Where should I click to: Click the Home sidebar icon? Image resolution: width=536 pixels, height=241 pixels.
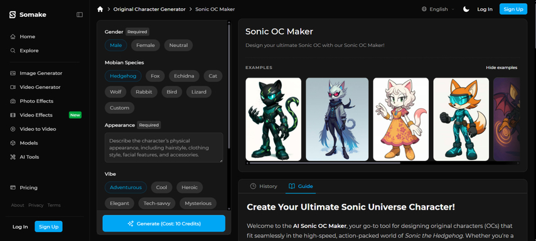tap(13, 36)
